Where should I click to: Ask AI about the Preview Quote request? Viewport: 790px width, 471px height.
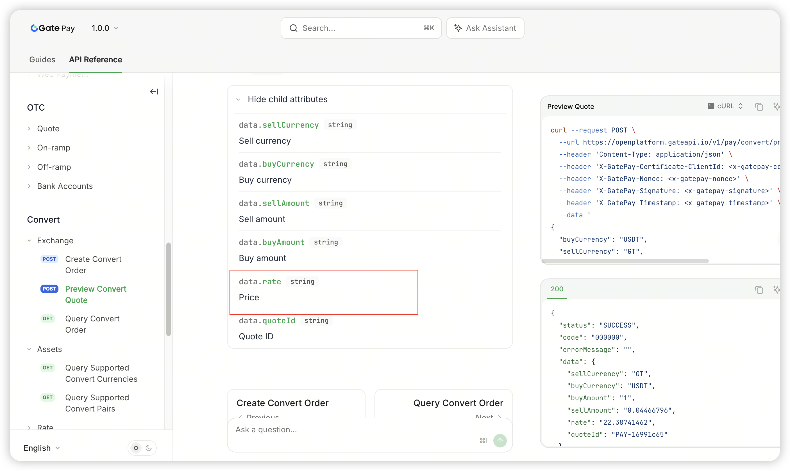coord(776,107)
